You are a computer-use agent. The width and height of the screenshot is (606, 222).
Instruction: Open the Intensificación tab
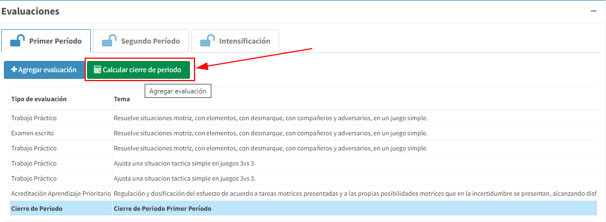[x=235, y=41]
